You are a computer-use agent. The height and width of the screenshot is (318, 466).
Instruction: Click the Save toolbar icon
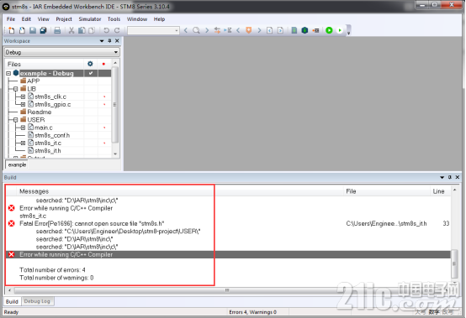(33, 30)
